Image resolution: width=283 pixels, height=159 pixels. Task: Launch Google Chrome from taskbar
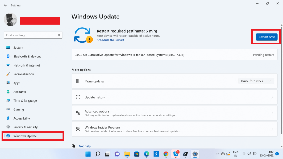(166, 154)
